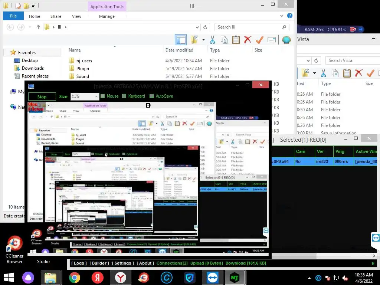
Task: Click the refresh icon in III address bar
Action: 205,27
